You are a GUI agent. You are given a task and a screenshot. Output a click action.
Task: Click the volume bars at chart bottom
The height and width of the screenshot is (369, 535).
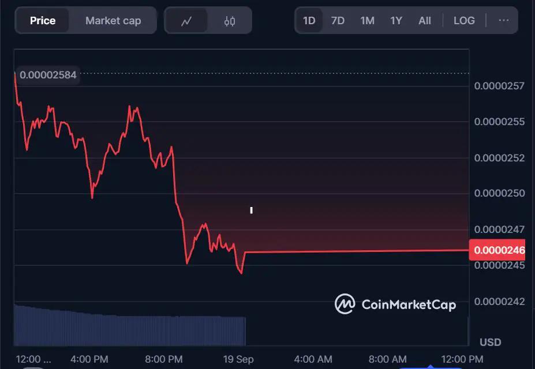click(x=130, y=326)
